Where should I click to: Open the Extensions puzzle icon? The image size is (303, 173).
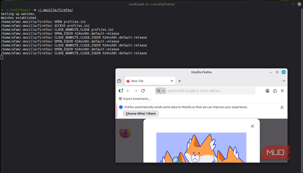[275, 91]
